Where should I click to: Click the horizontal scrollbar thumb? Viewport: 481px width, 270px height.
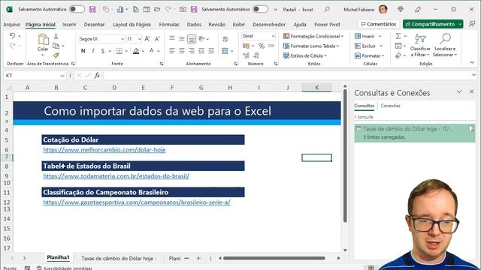274,258
